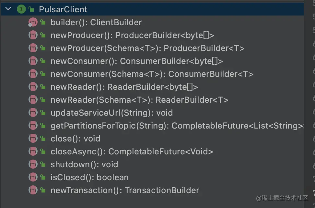The width and height of the screenshot is (315, 208).
Task: Click the PulsarClient interface icon
Action: 21,9
